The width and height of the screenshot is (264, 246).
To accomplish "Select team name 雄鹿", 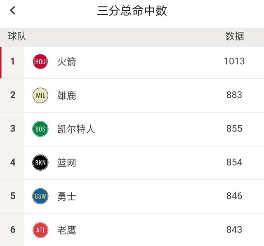I will (x=67, y=95).
